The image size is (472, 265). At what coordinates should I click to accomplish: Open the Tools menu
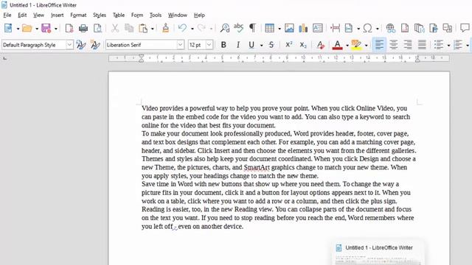tap(156, 15)
